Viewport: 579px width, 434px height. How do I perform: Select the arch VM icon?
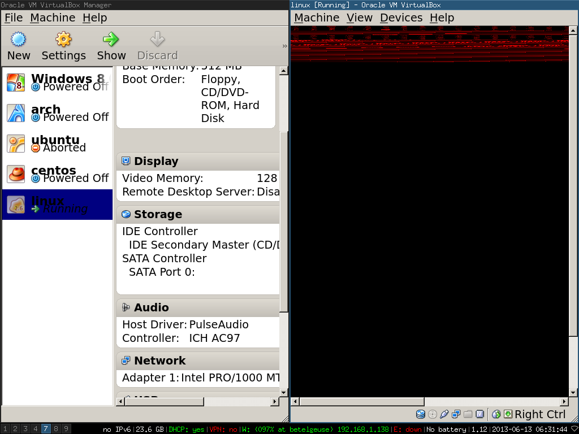pyautogui.click(x=16, y=113)
